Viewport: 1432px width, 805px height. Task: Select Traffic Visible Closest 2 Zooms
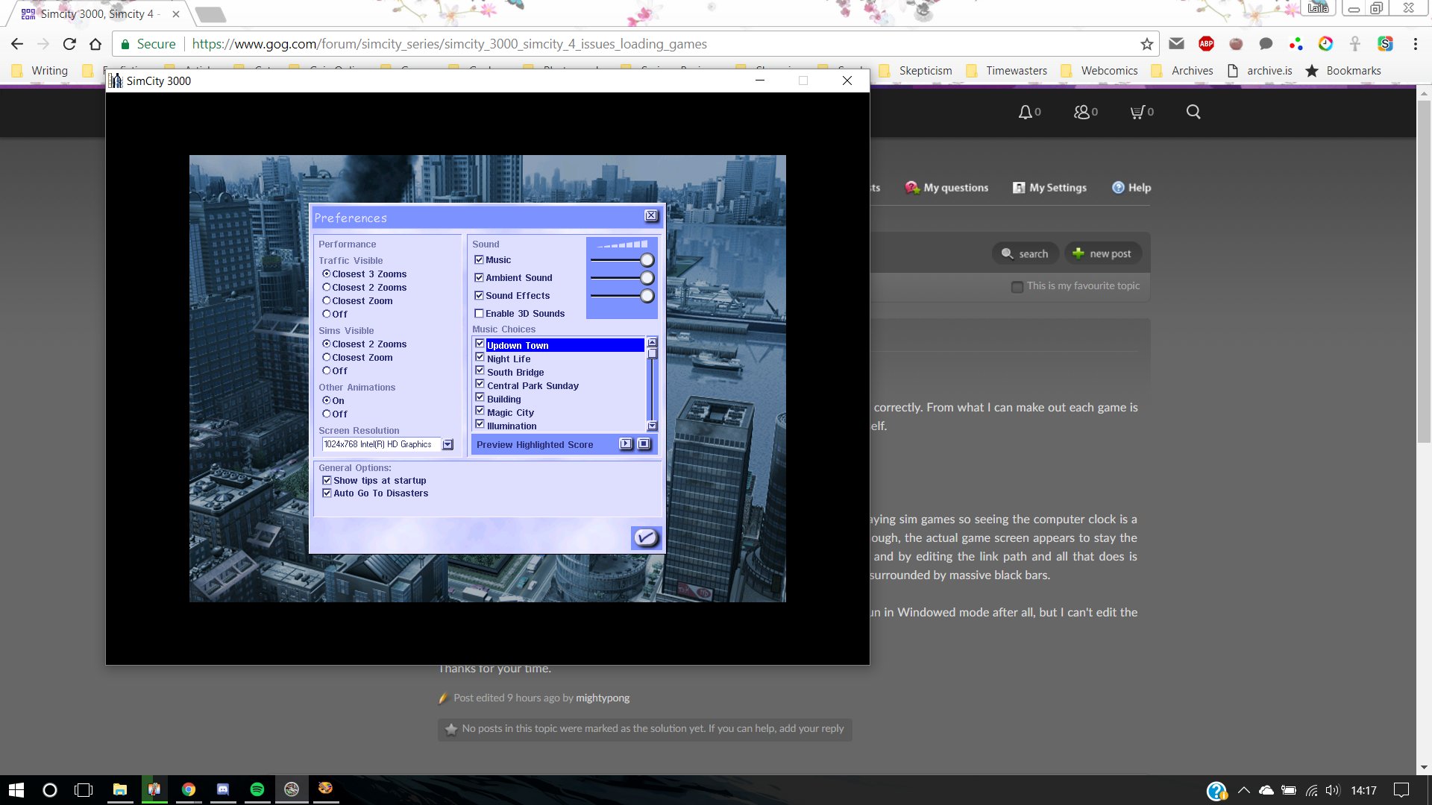(326, 288)
